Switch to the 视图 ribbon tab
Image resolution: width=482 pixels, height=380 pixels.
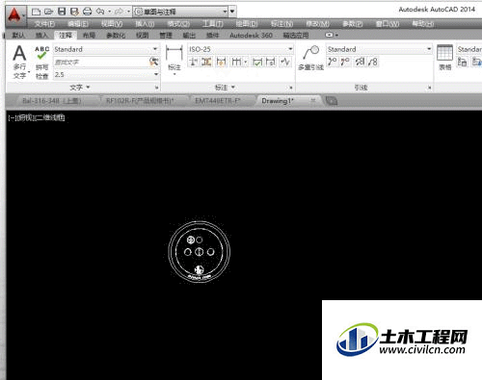(x=142, y=36)
